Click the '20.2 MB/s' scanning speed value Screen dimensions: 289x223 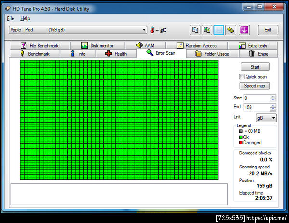pyautogui.click(x=261, y=173)
